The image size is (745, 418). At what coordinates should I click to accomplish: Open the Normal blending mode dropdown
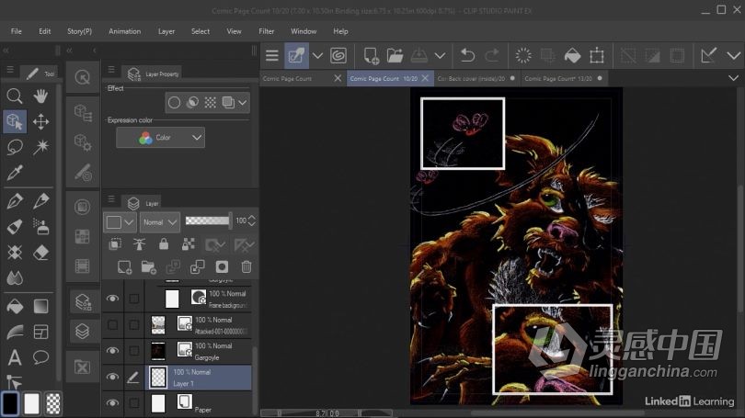160,222
